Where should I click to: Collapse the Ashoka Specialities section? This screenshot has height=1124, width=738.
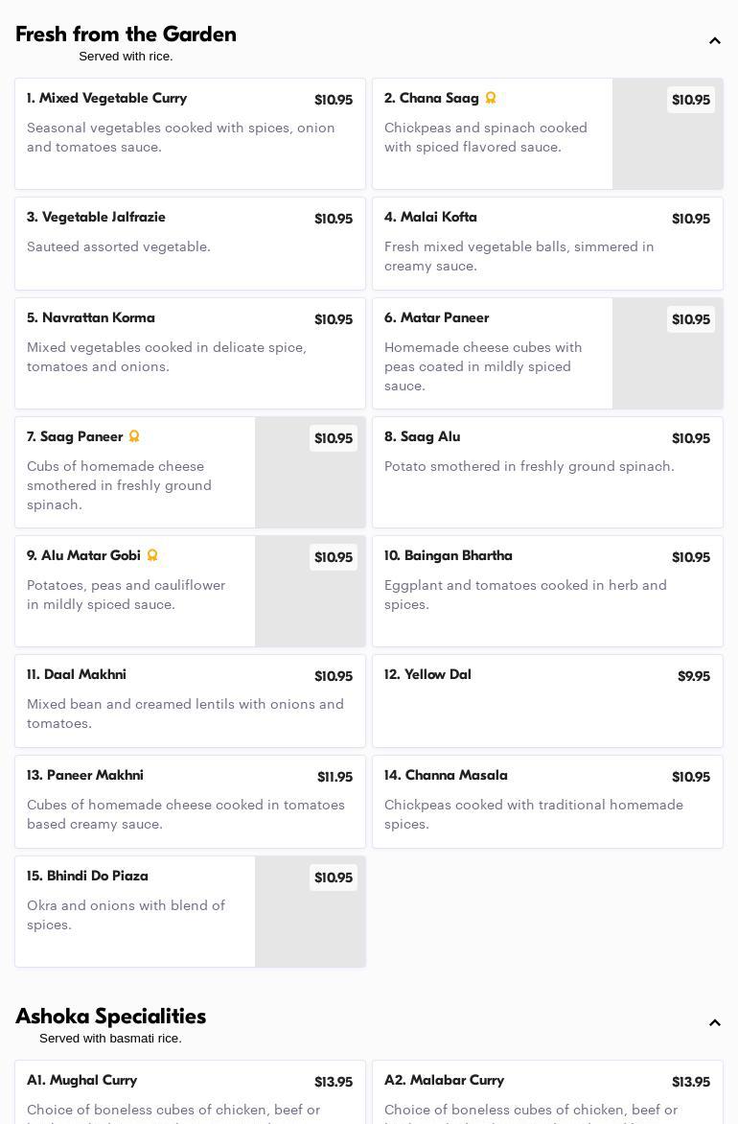tap(714, 1023)
